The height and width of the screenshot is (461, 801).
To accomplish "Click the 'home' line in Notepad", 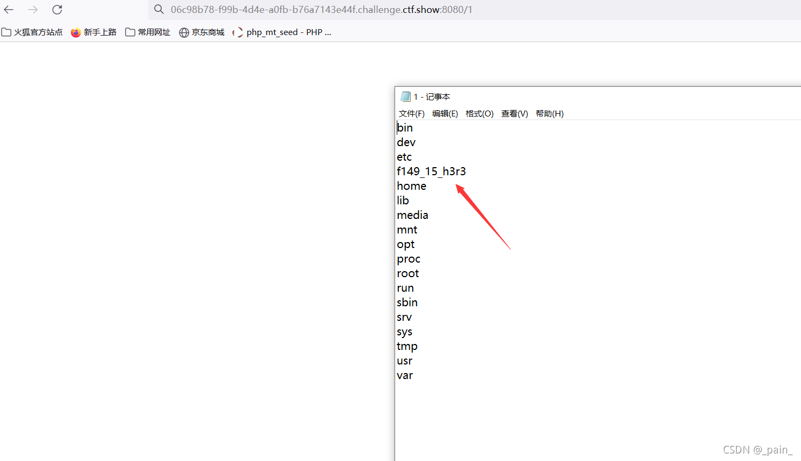I will tap(412, 186).
